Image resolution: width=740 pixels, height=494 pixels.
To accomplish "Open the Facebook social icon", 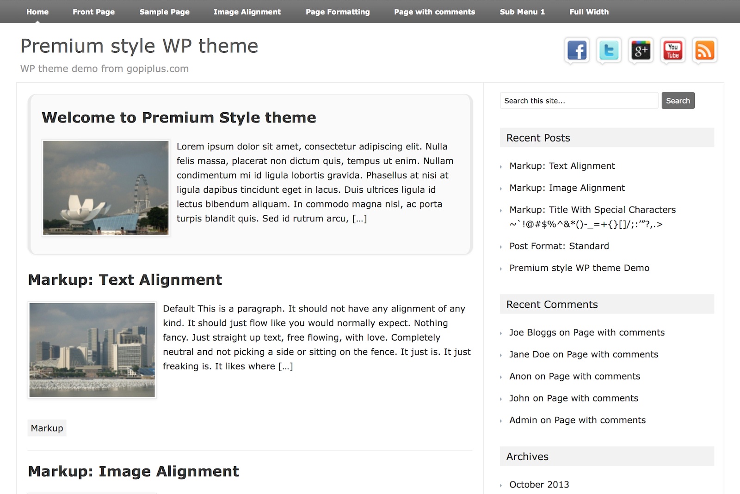I will click(577, 50).
